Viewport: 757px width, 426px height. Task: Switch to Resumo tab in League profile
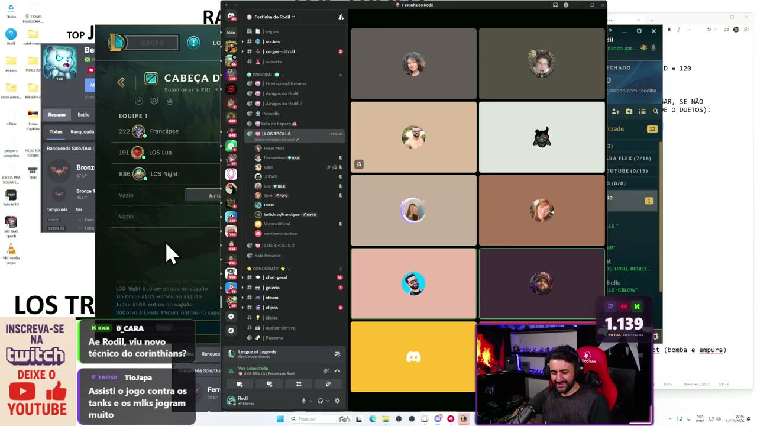[x=57, y=115]
